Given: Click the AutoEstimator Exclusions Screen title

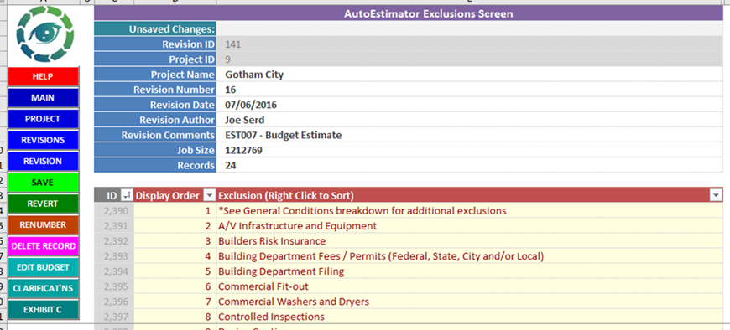Looking at the screenshot, I should pos(428,14).
